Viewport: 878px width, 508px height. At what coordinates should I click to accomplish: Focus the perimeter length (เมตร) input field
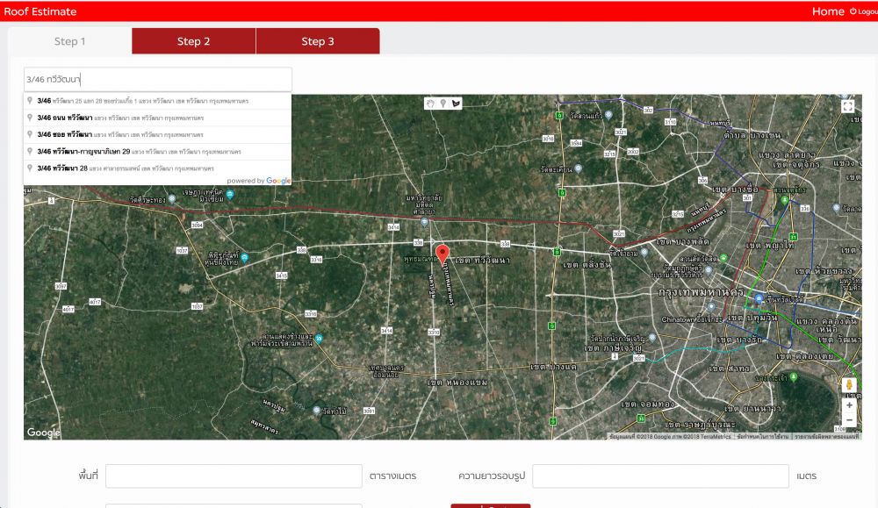click(x=660, y=476)
